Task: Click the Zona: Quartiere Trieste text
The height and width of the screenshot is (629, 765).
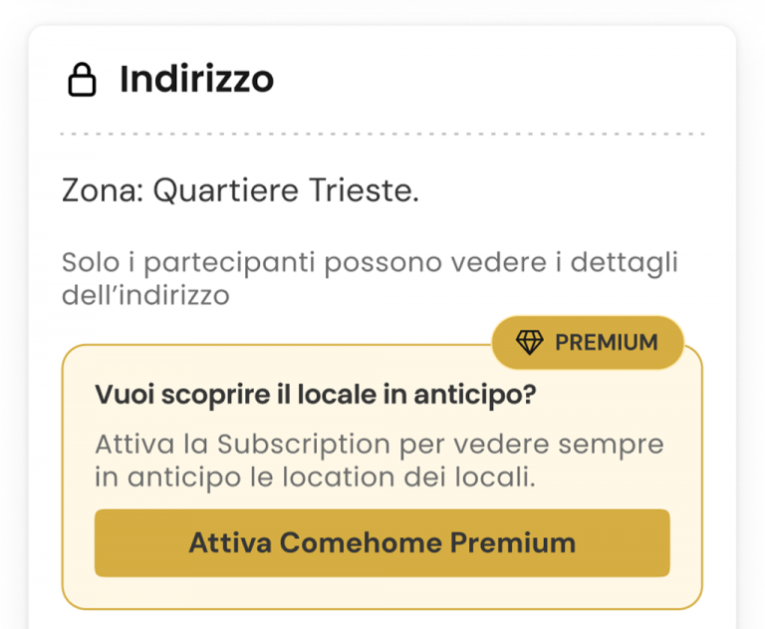Action: [x=240, y=189]
